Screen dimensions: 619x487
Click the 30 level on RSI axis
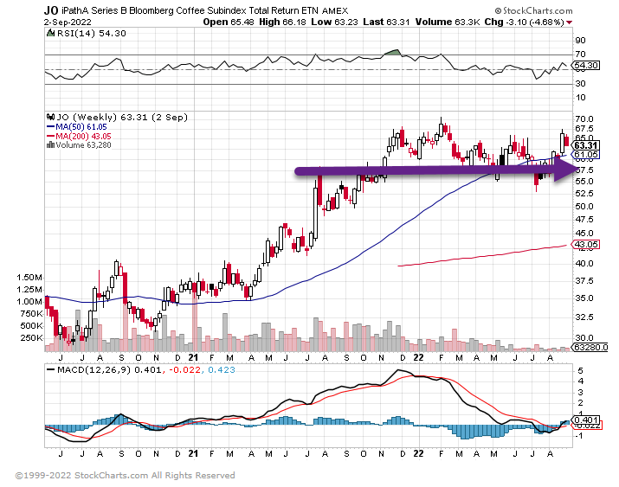pos(581,84)
